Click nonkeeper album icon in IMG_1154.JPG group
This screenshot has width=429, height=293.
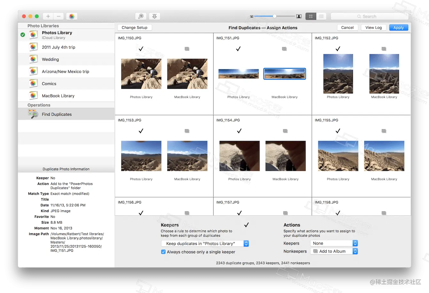click(285, 131)
